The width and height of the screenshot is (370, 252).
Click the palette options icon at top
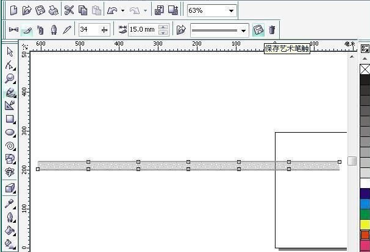[x=365, y=49]
